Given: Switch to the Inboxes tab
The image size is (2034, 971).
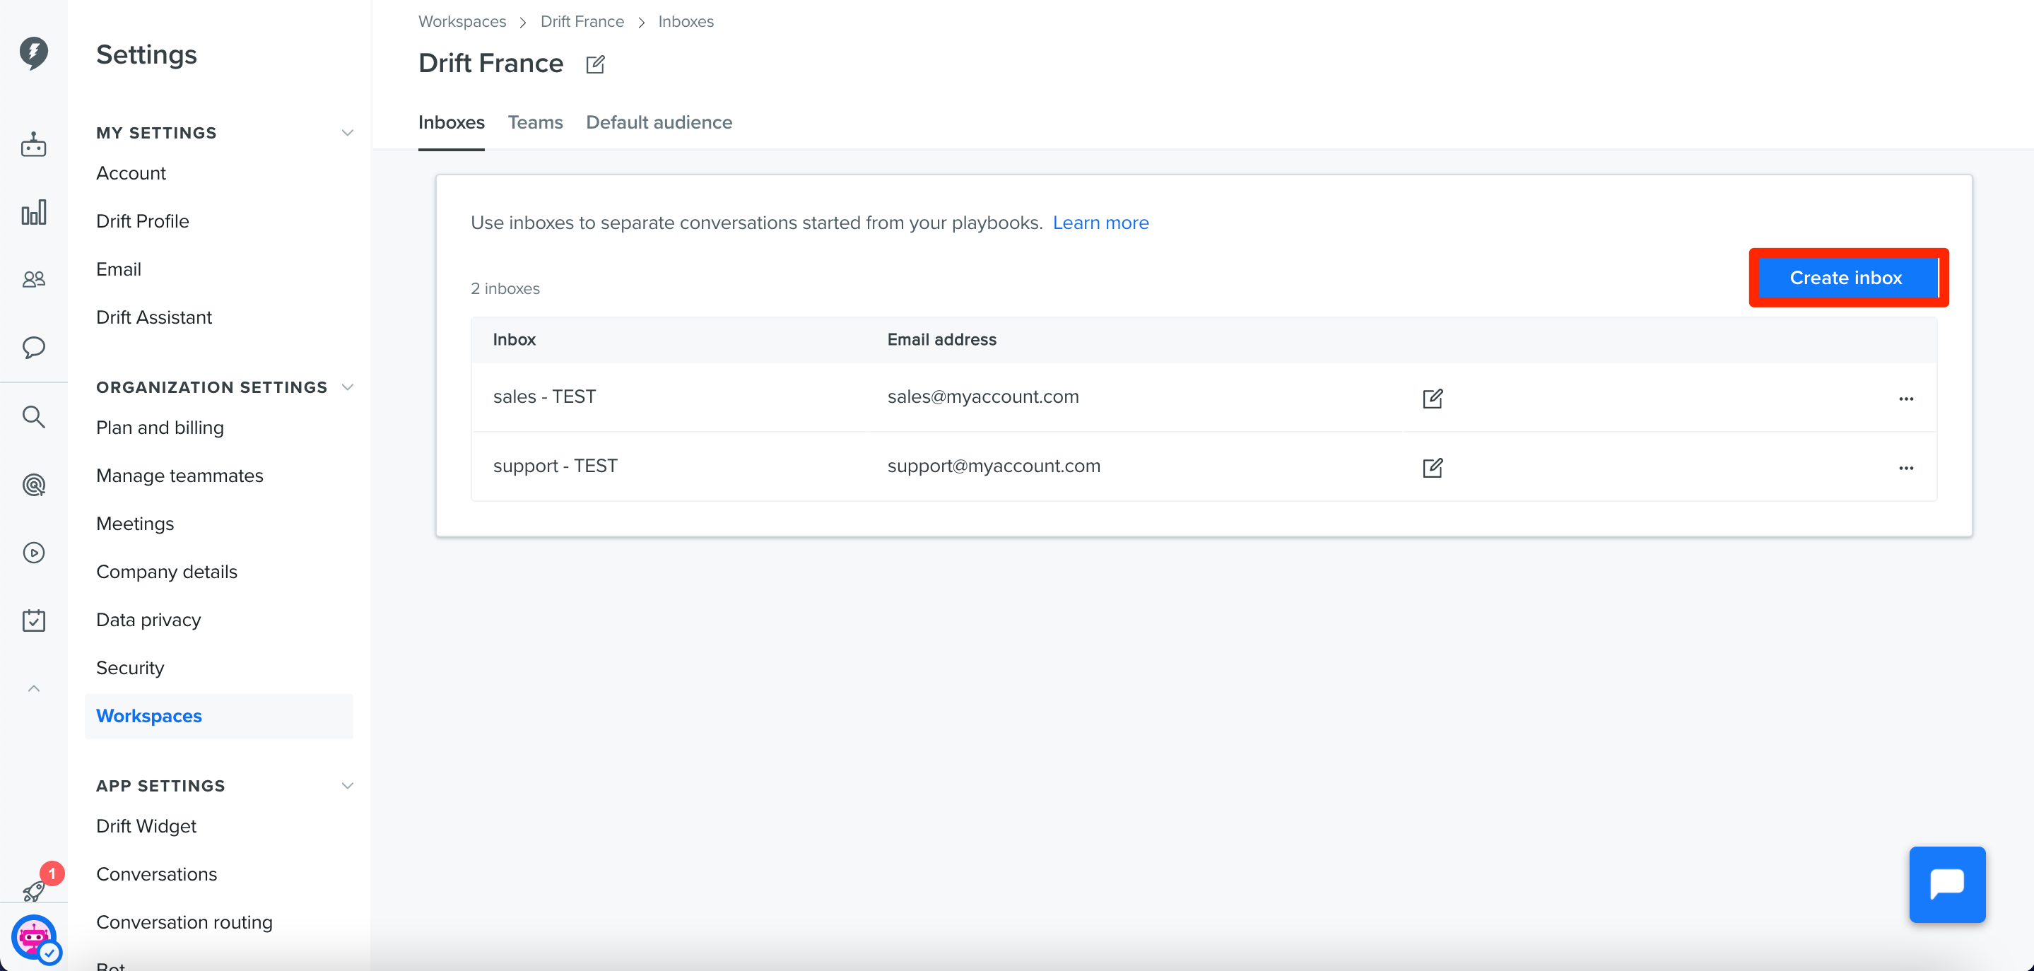Looking at the screenshot, I should 452,122.
